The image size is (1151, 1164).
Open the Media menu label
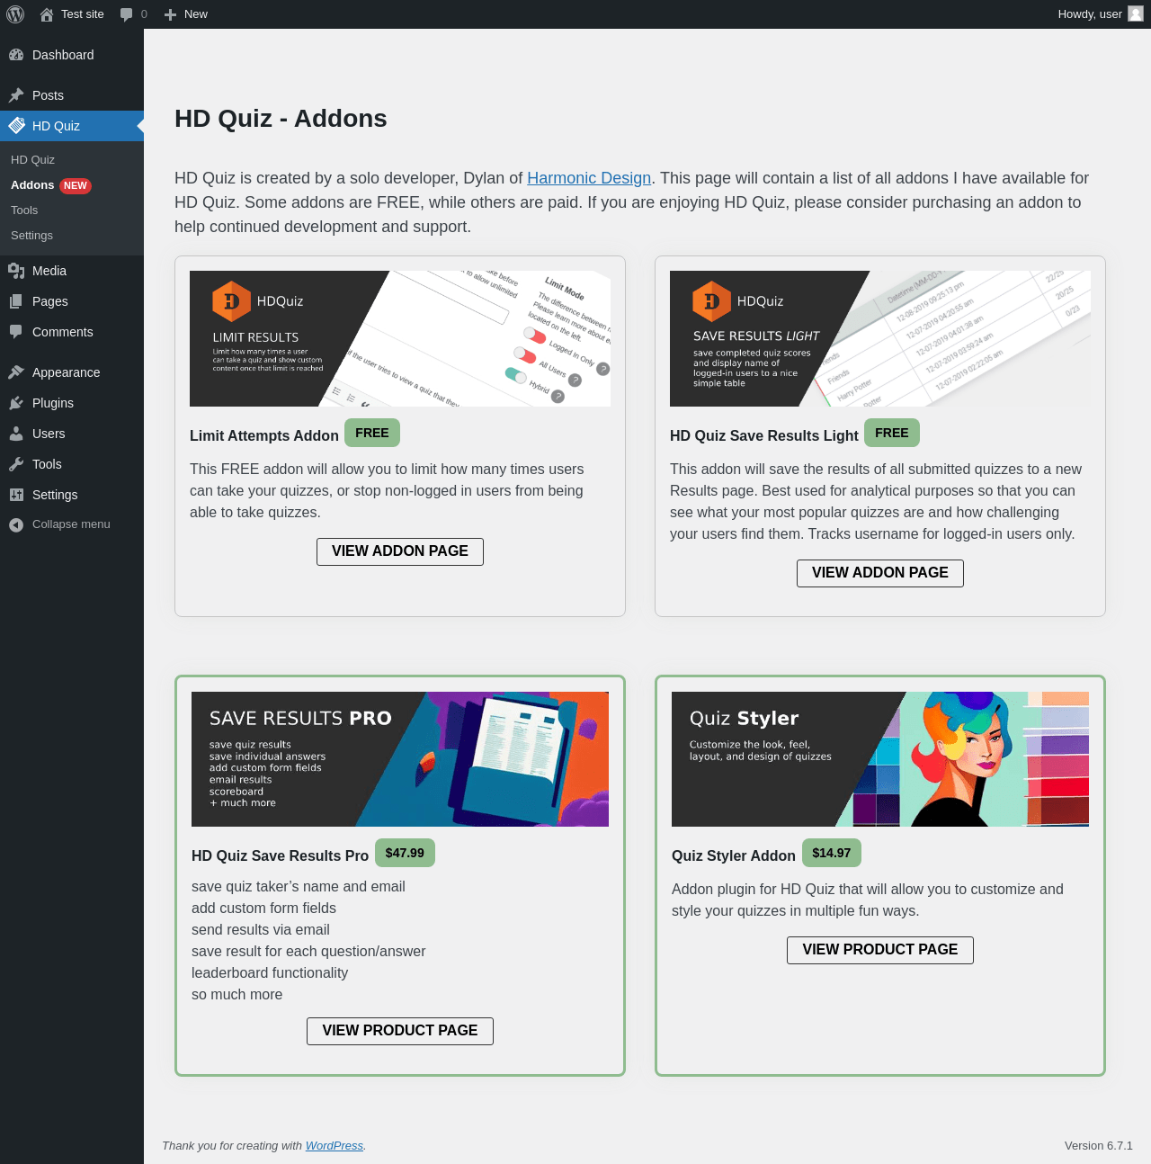pos(49,271)
